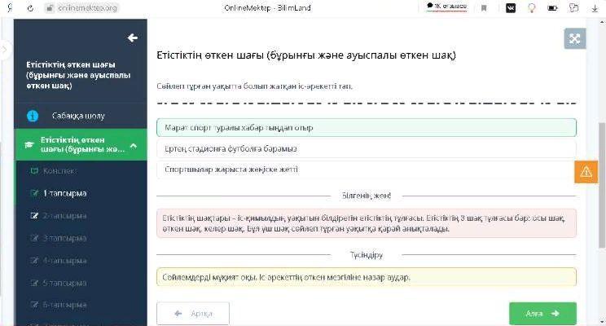Open the browser downloads arrow icon
This screenshot has width=606, height=326.
click(595, 7)
